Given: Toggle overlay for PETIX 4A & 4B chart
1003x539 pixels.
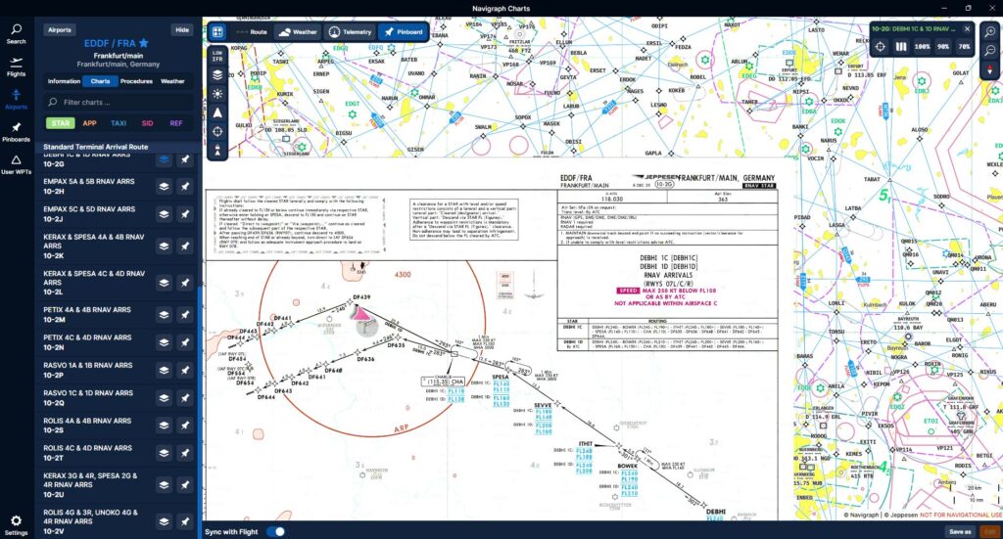Looking at the screenshot, I should (x=164, y=314).
